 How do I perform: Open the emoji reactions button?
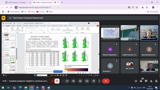[x=80, y=81]
